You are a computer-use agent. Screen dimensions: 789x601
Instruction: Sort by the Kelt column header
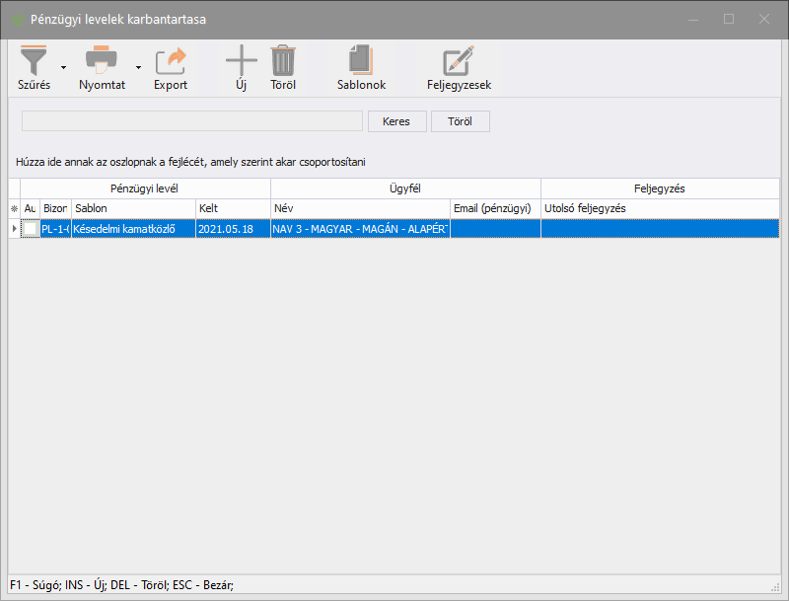pos(232,209)
